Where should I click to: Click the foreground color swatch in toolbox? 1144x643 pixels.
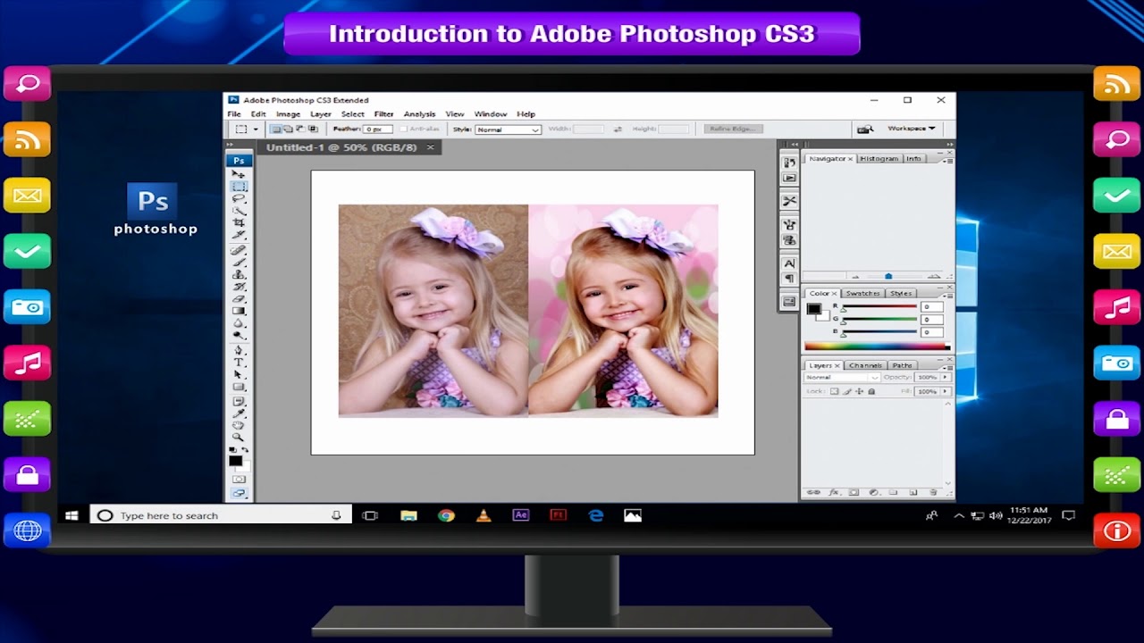[235, 461]
